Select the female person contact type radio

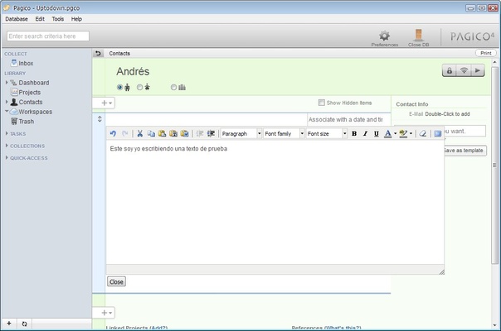click(139, 87)
